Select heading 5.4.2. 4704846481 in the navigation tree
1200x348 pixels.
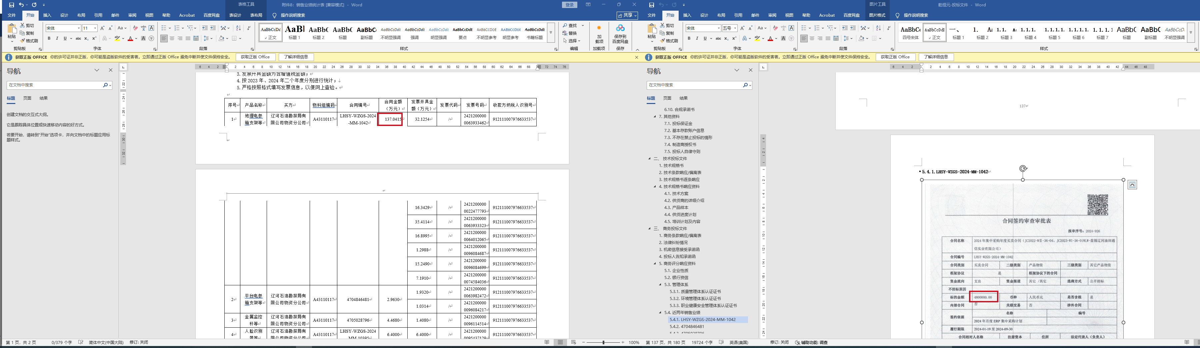687,327
